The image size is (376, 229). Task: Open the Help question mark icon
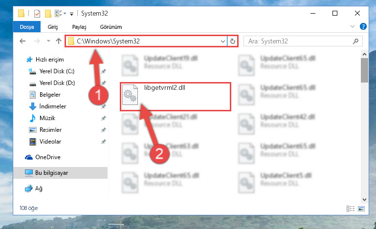(363, 26)
